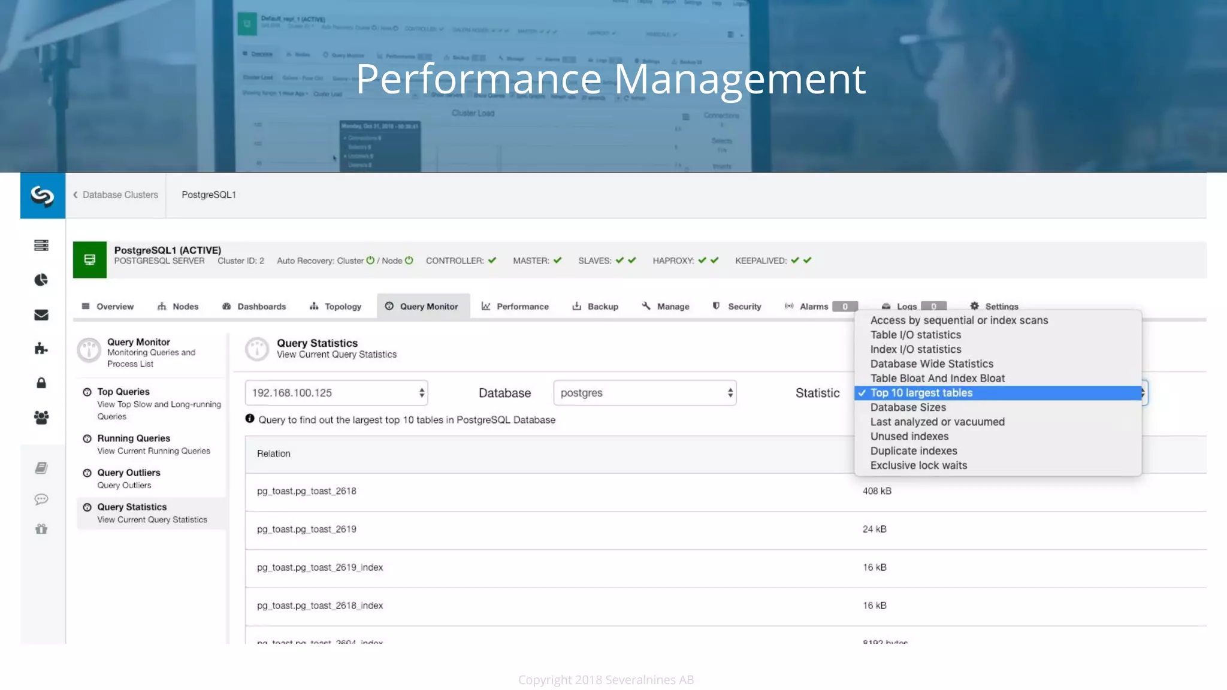Screen dimensions: 1227x690
Task: Click the Alarms count badge
Action: pyautogui.click(x=845, y=306)
